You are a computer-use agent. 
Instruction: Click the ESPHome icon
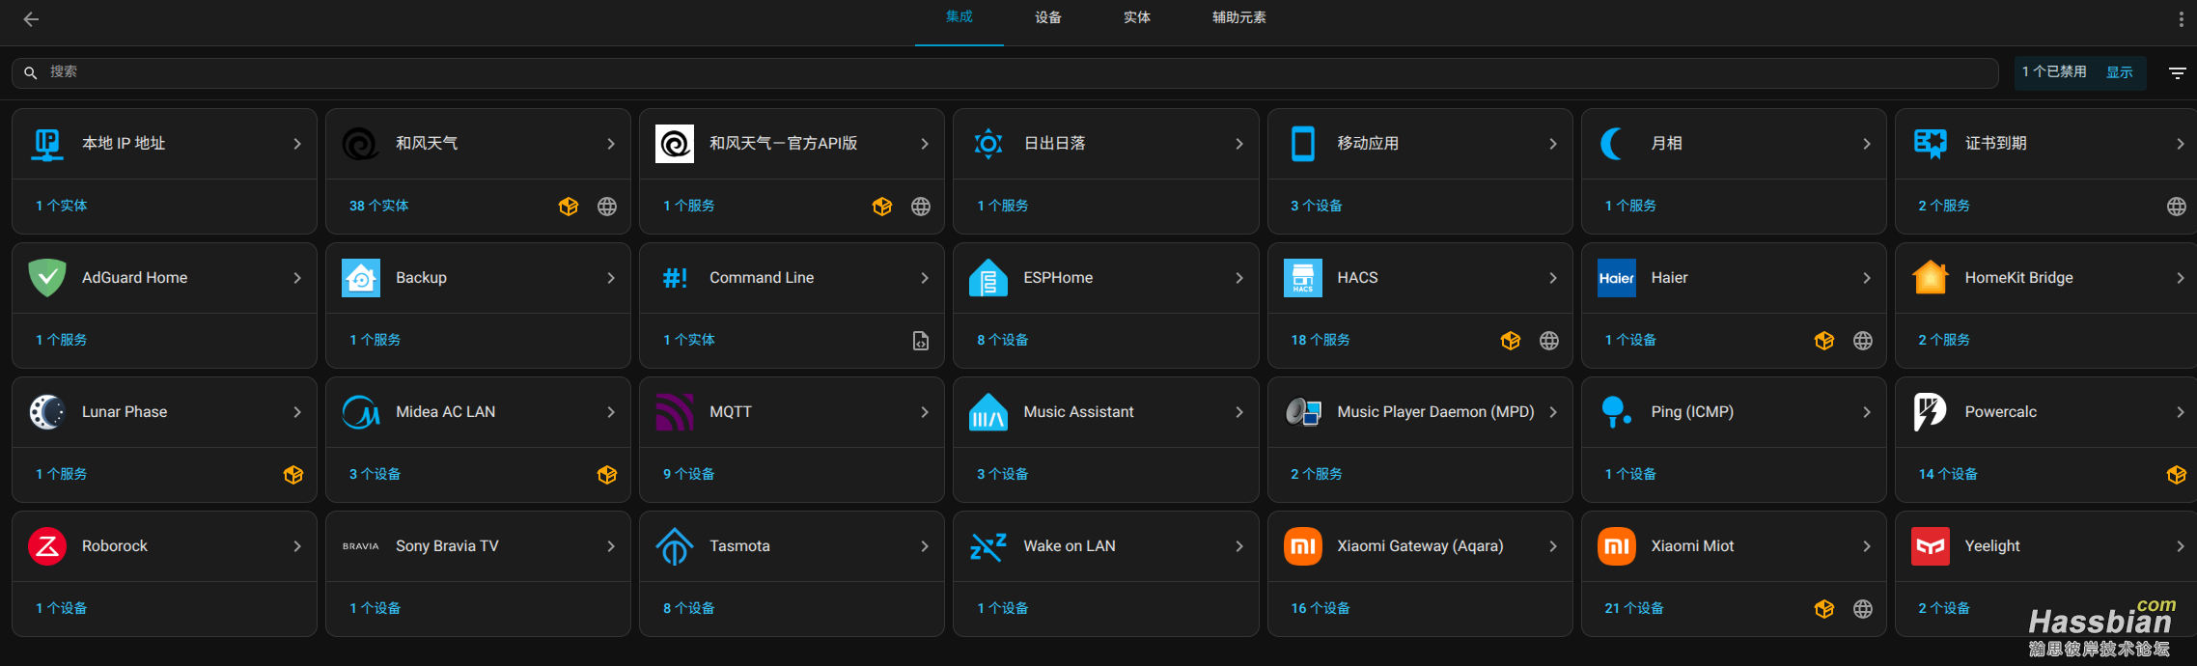pos(988,278)
